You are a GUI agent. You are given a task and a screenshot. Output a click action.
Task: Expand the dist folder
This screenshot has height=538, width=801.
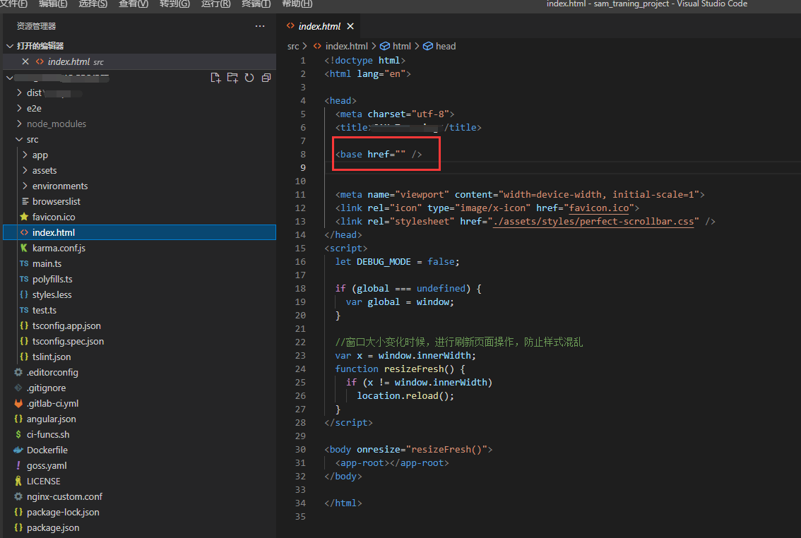(x=19, y=93)
